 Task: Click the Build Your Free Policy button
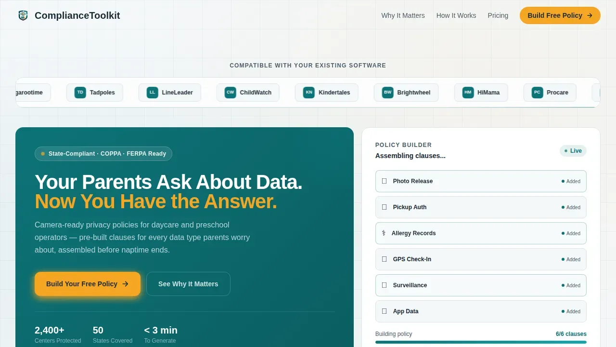(88, 284)
